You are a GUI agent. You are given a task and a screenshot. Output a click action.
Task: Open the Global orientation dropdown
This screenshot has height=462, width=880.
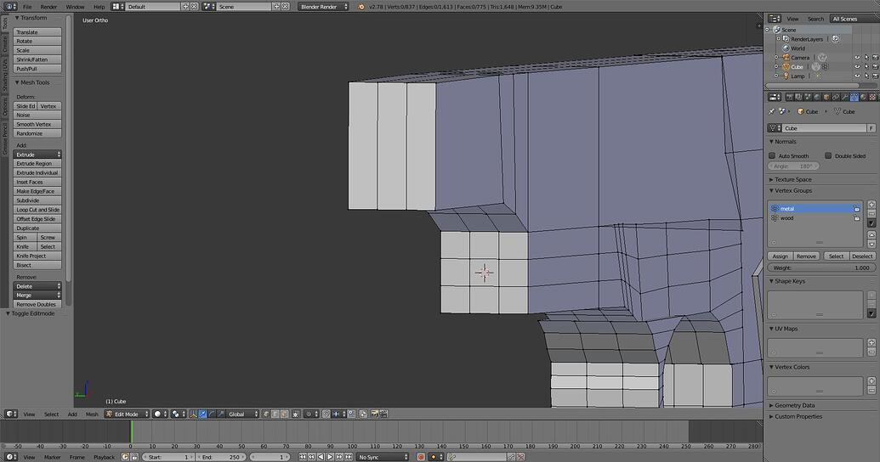click(x=242, y=414)
